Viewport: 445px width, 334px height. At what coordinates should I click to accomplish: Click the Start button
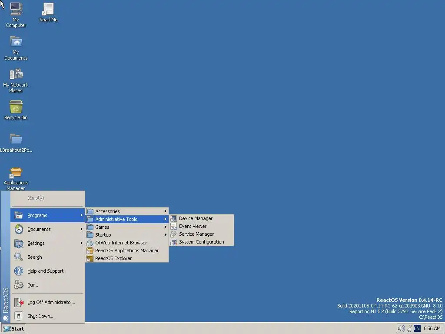coord(13,329)
